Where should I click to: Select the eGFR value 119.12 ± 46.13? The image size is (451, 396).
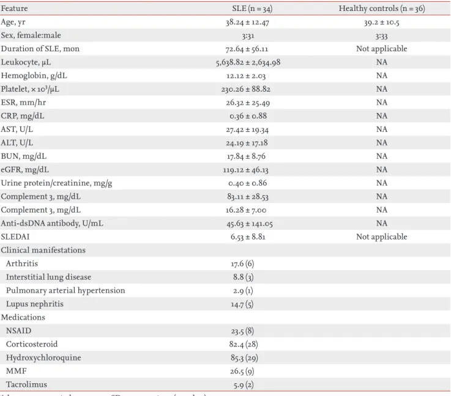click(x=245, y=170)
